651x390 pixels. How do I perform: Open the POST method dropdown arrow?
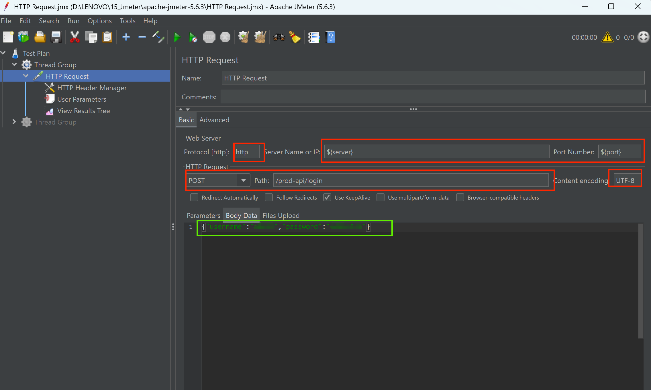tap(244, 180)
